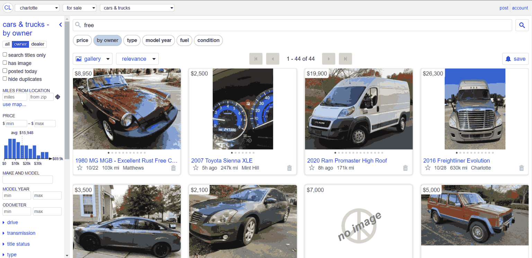The width and height of the screenshot is (532, 258).
Task: Click the magnifier icon inside search field
Action: (x=78, y=25)
